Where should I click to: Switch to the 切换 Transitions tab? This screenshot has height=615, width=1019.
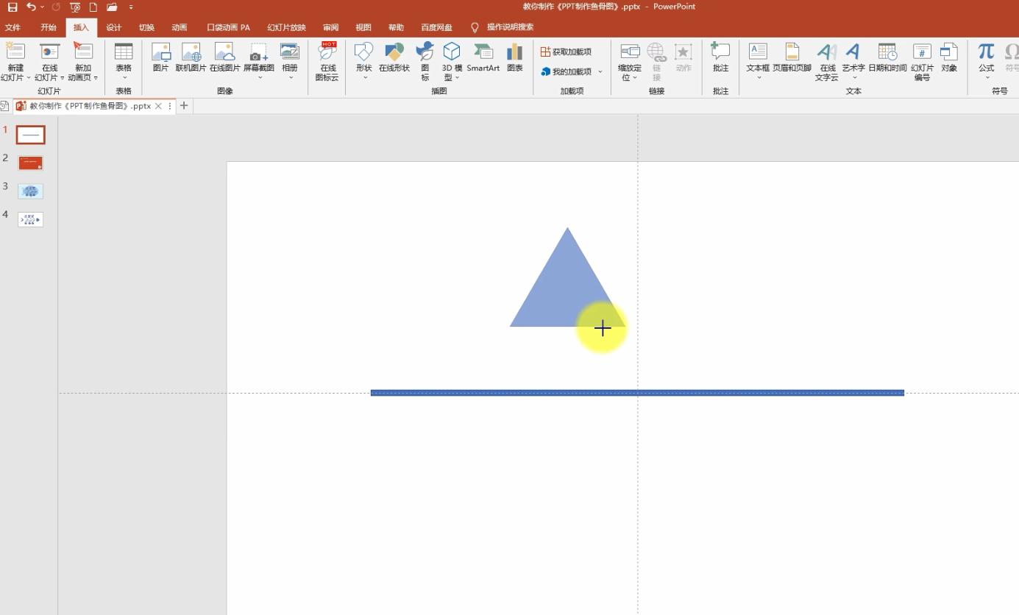pos(146,28)
